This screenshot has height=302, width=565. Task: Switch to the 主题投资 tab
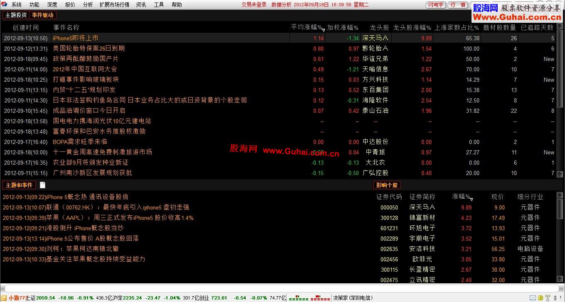[16, 15]
